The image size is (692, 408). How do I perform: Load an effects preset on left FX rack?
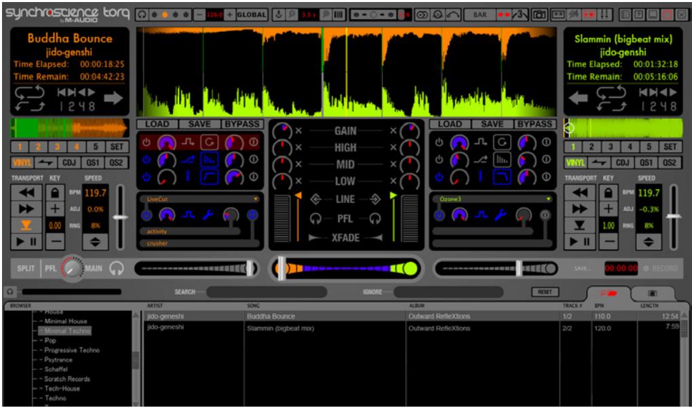point(157,124)
